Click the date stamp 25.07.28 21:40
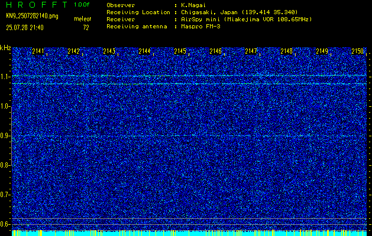The image size is (372, 236). [25, 28]
